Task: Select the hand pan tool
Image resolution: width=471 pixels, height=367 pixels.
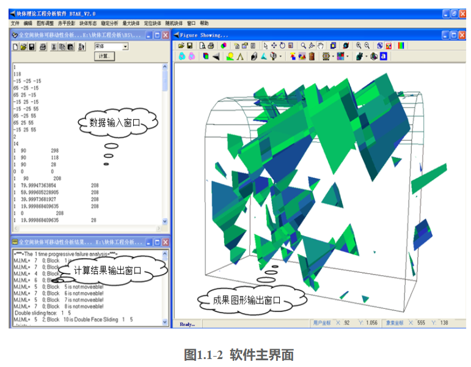Action: click(320, 46)
